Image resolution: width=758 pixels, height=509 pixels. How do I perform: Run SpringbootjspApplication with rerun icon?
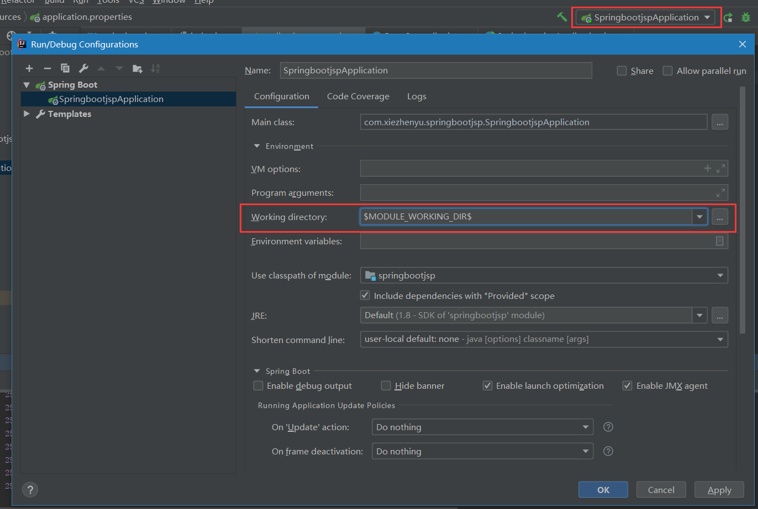pos(728,17)
